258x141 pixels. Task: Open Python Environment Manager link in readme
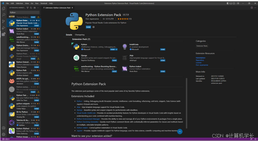coord(88,119)
